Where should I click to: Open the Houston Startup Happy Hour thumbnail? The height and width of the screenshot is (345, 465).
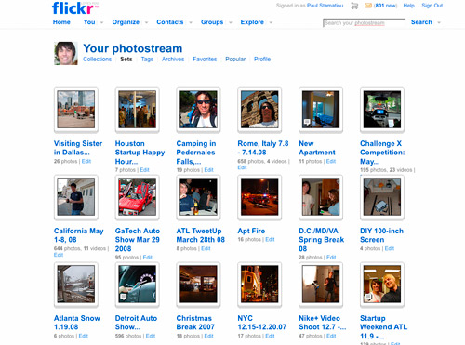[x=138, y=110]
